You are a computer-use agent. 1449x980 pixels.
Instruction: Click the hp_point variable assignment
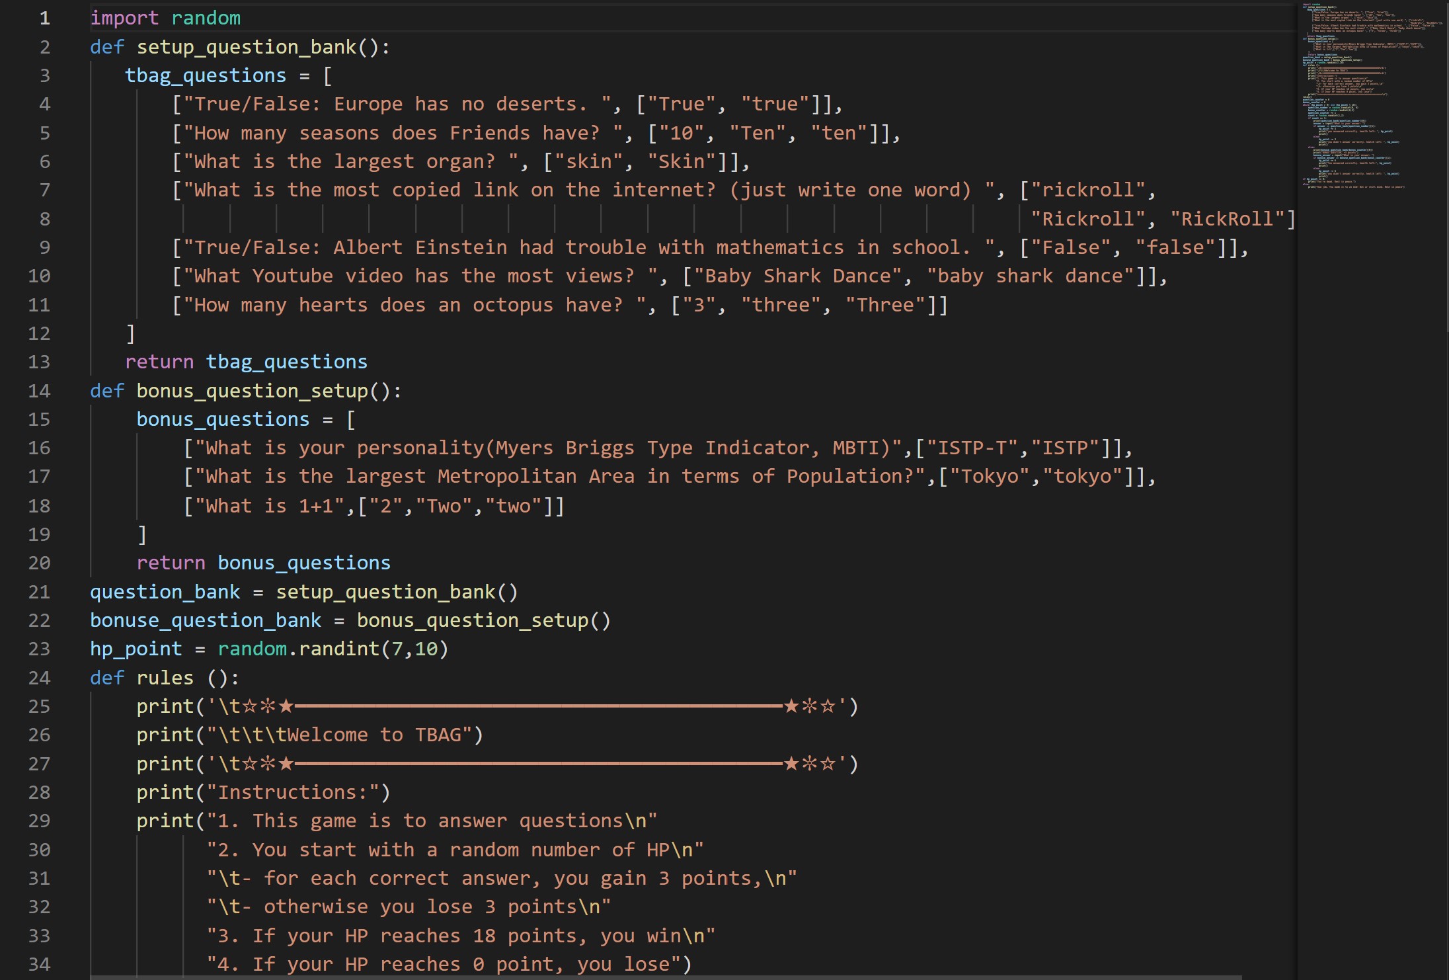click(x=136, y=649)
